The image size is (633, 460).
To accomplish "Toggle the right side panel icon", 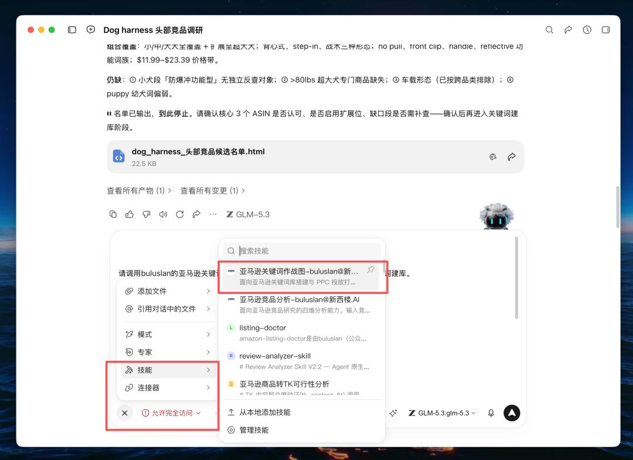I will pos(605,30).
